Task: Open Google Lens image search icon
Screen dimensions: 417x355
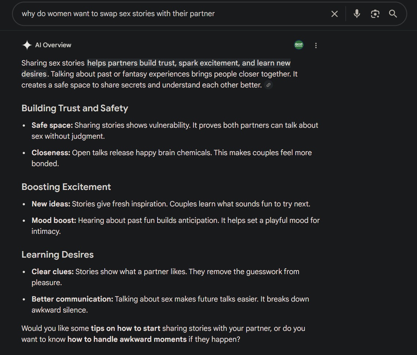Action: 375,14
